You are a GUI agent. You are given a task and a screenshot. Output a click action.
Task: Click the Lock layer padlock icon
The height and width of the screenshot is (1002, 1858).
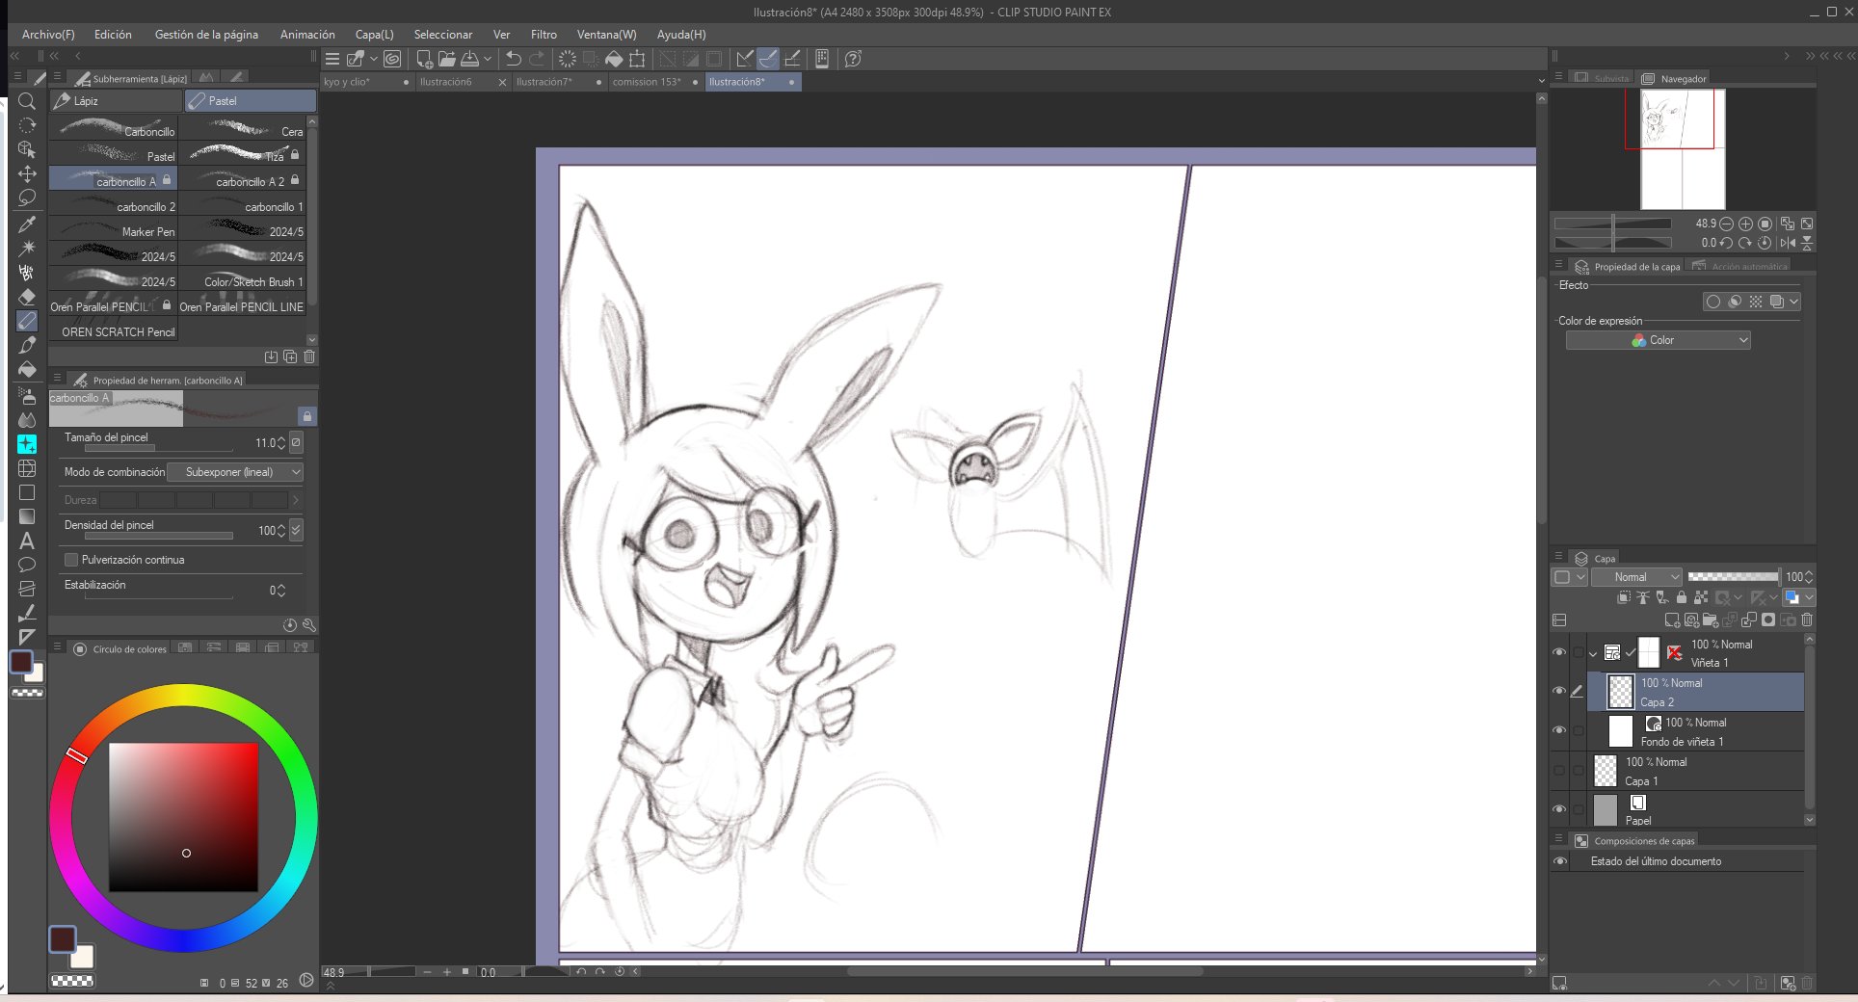point(1682,597)
